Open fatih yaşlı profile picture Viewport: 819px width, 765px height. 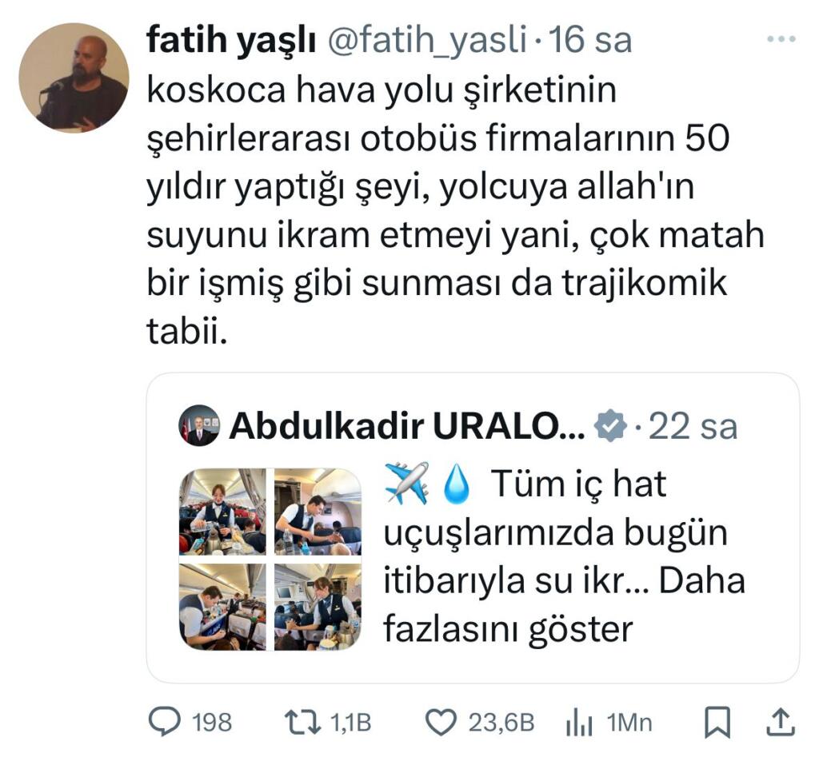(x=74, y=78)
